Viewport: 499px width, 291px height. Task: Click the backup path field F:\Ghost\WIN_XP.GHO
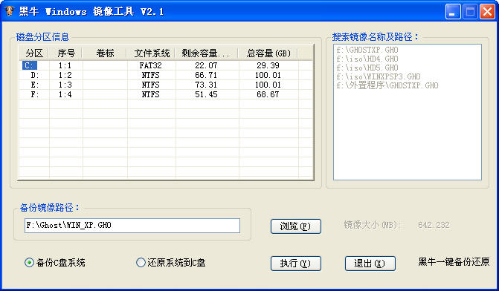point(132,225)
